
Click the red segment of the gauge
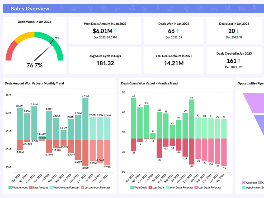point(11,51)
